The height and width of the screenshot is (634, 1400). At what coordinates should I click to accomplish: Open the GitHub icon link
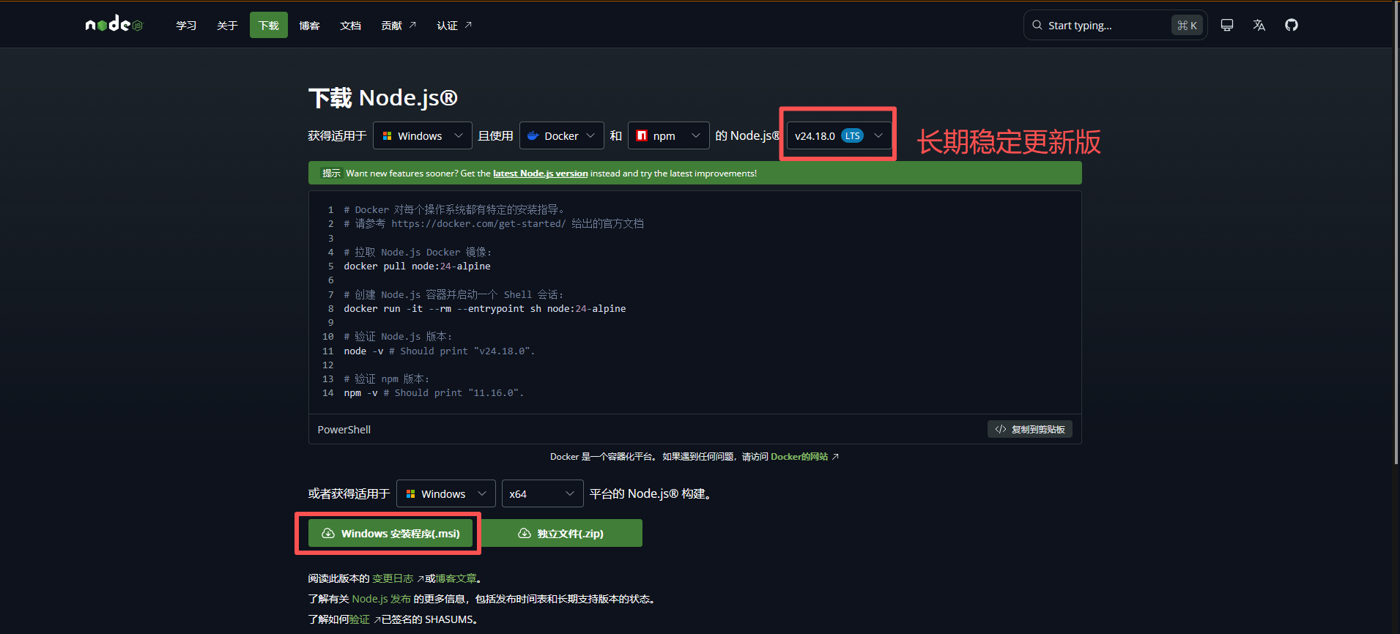[x=1292, y=25]
